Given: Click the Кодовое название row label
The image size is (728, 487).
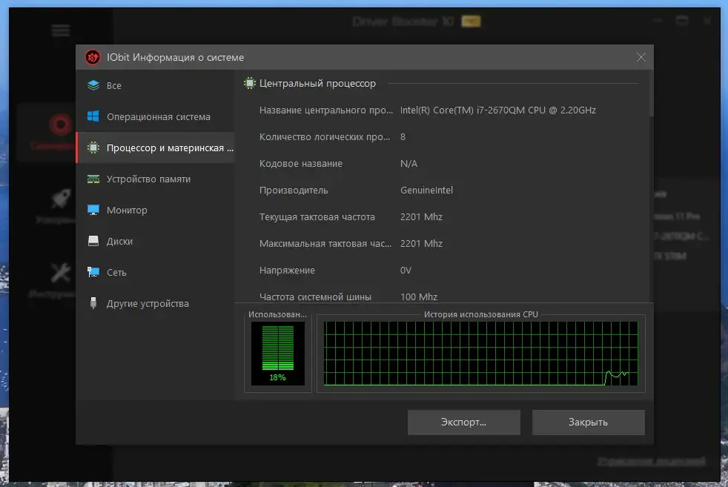Looking at the screenshot, I should tap(301, 163).
